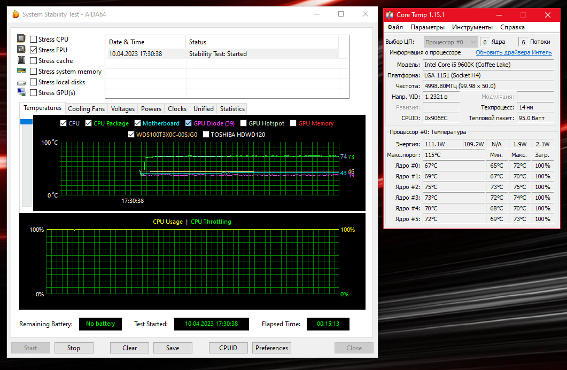Image resolution: width=567 pixels, height=370 pixels.
Task: Click the 95.0 Ватт thermal package field
Action: (535, 118)
